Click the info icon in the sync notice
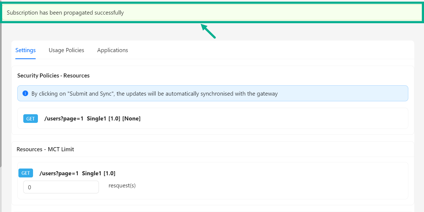The image size is (424, 212). (25, 93)
